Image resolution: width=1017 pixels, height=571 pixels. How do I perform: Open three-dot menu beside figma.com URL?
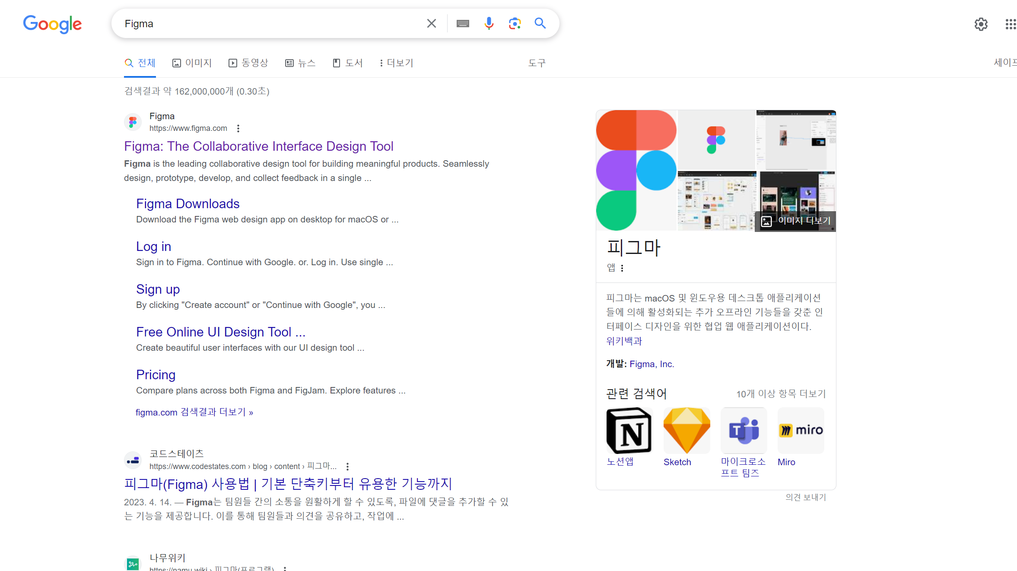click(x=238, y=128)
